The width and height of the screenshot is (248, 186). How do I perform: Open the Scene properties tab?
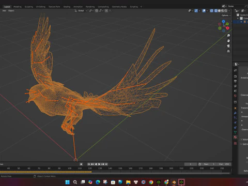pos(236,91)
